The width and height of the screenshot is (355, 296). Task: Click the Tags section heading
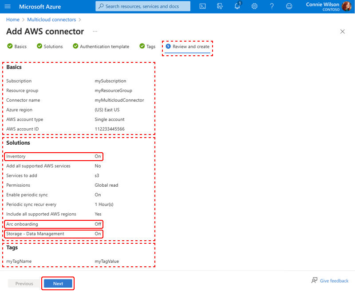(12, 247)
